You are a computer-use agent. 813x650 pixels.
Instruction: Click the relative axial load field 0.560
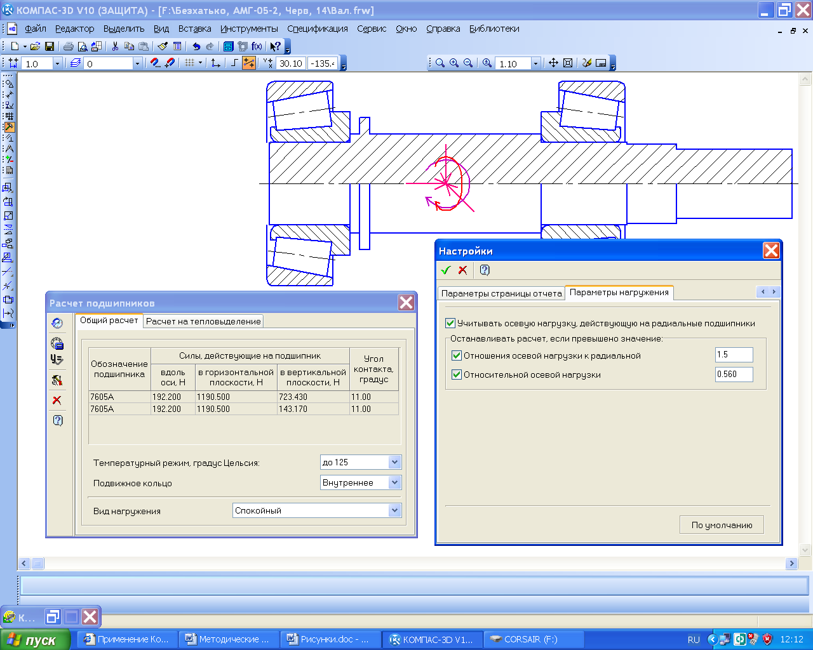[x=734, y=375]
